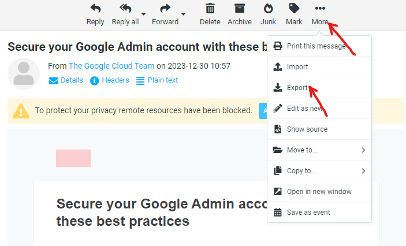Expand the Move to... submenu

[x=319, y=150]
